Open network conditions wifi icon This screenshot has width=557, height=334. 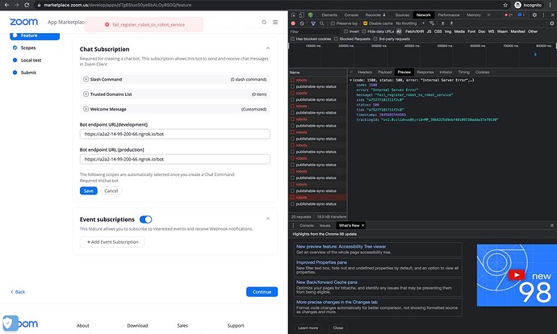coord(432,23)
